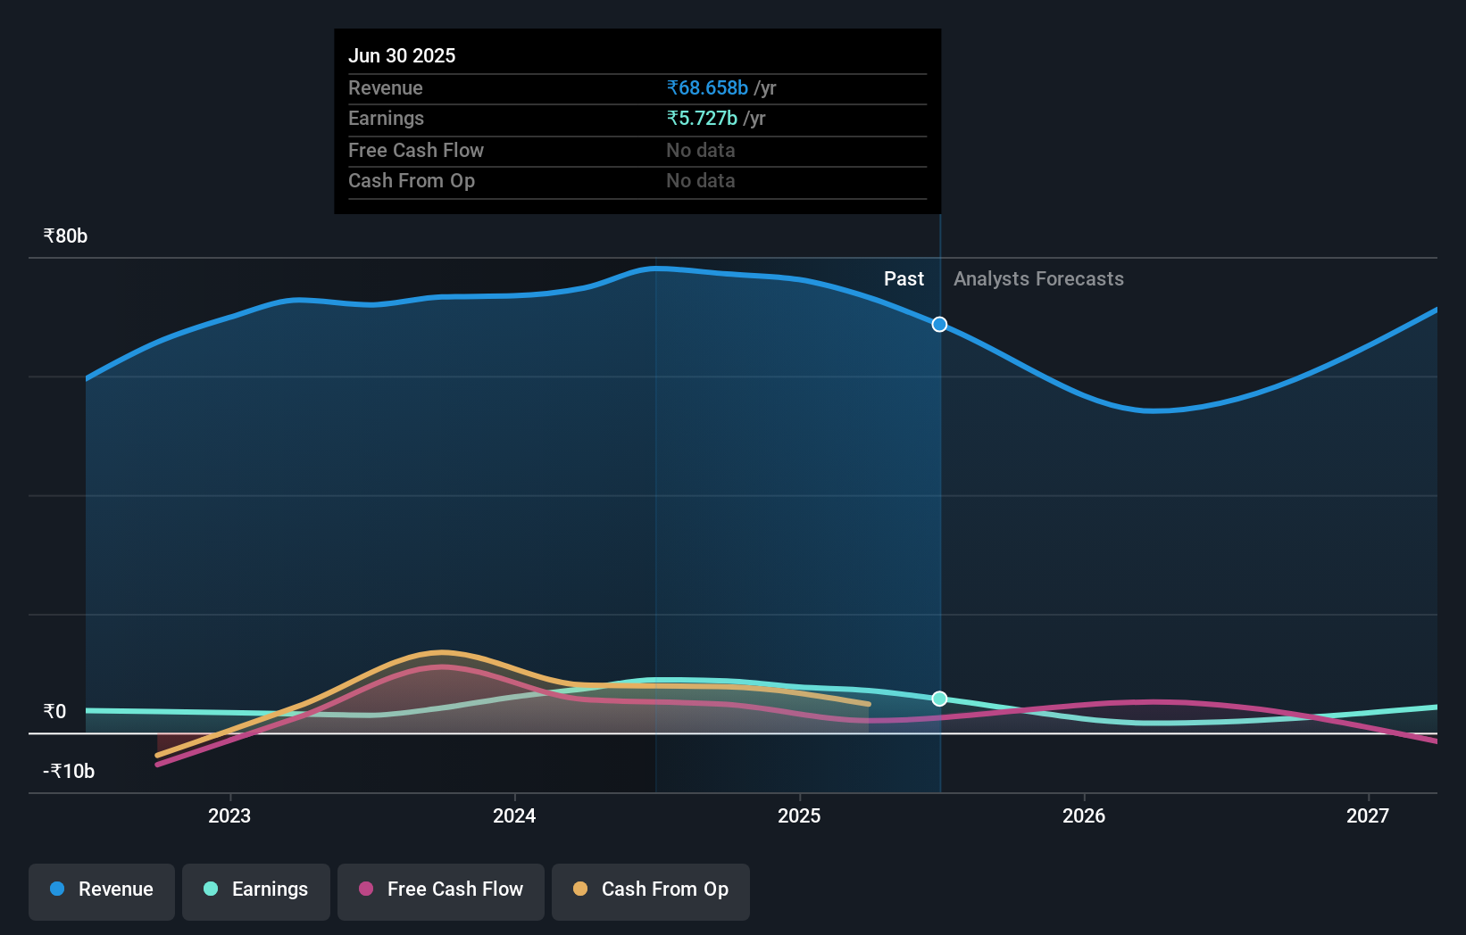
Task: Click the pink Free Cash Flow legend dot
Action: coord(364,889)
